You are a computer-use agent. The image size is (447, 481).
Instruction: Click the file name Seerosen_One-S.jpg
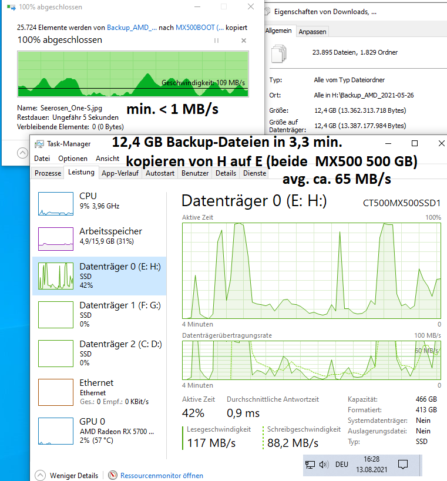(x=71, y=108)
